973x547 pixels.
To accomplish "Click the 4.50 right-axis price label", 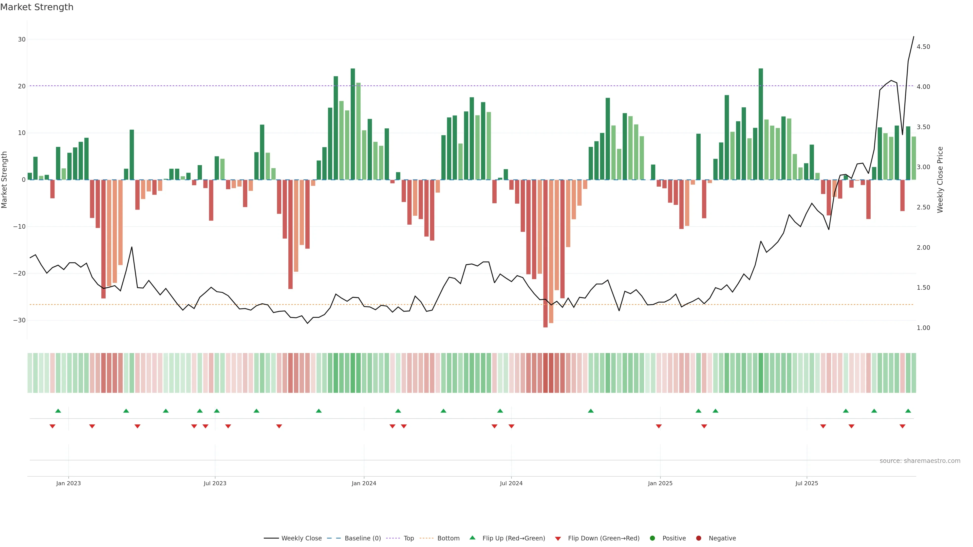I will (923, 47).
